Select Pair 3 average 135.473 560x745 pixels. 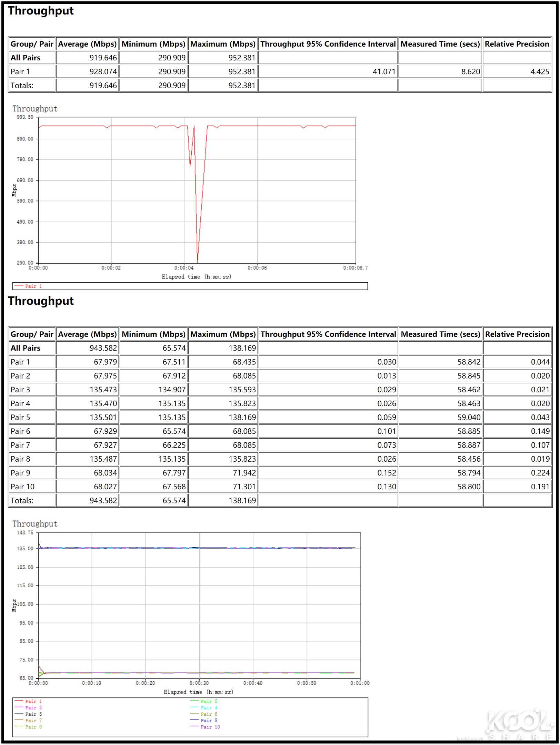pyautogui.click(x=103, y=390)
